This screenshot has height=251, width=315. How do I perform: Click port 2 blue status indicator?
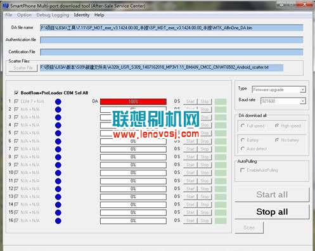click(x=58, y=110)
